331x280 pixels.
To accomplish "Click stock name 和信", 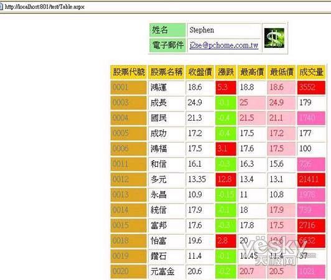I will [159, 164].
